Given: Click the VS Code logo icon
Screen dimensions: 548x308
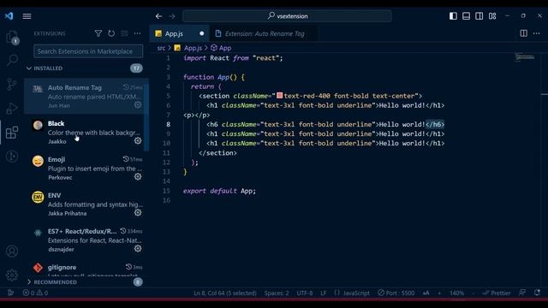Looking at the screenshot, I should [x=9, y=16].
